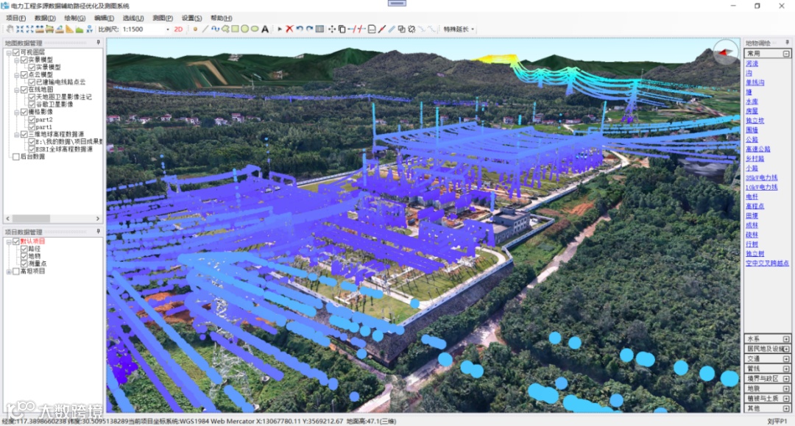Expand the 高坦项目 tree node

9,271
